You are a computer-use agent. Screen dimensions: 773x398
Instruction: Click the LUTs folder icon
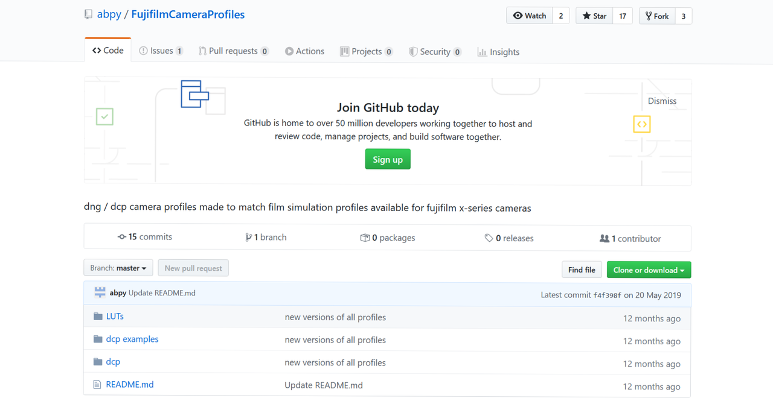[98, 317]
